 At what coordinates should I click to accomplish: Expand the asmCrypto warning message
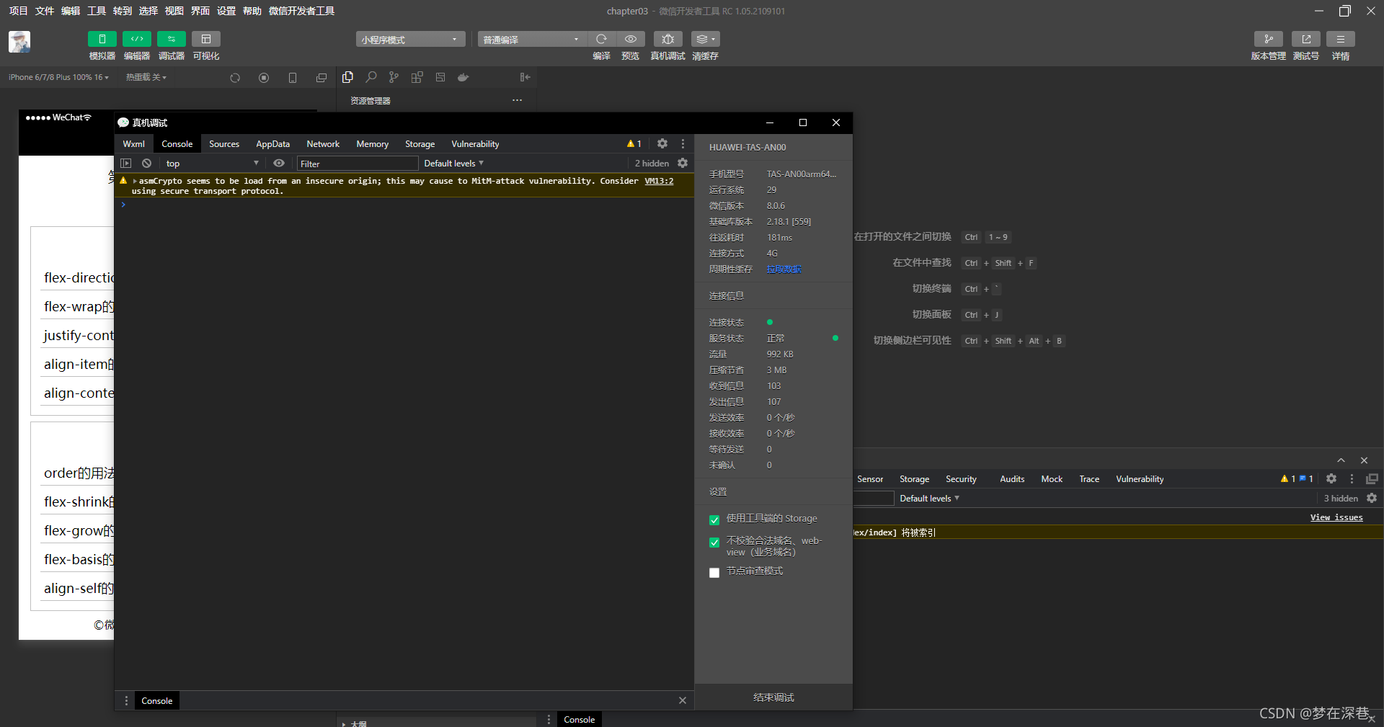[135, 181]
